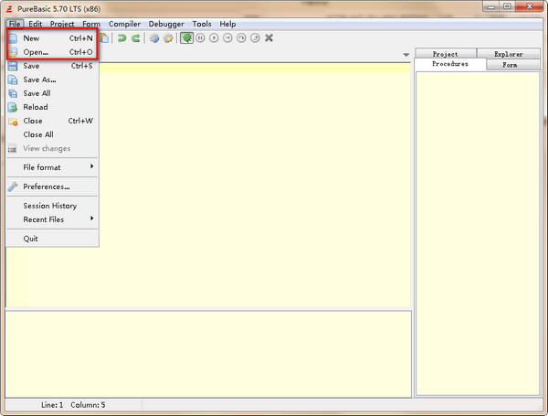Screen dimensions: 548x416
Task: Open the Compiler menu
Action: click(124, 24)
